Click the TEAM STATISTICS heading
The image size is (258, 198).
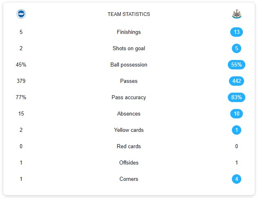click(x=129, y=14)
